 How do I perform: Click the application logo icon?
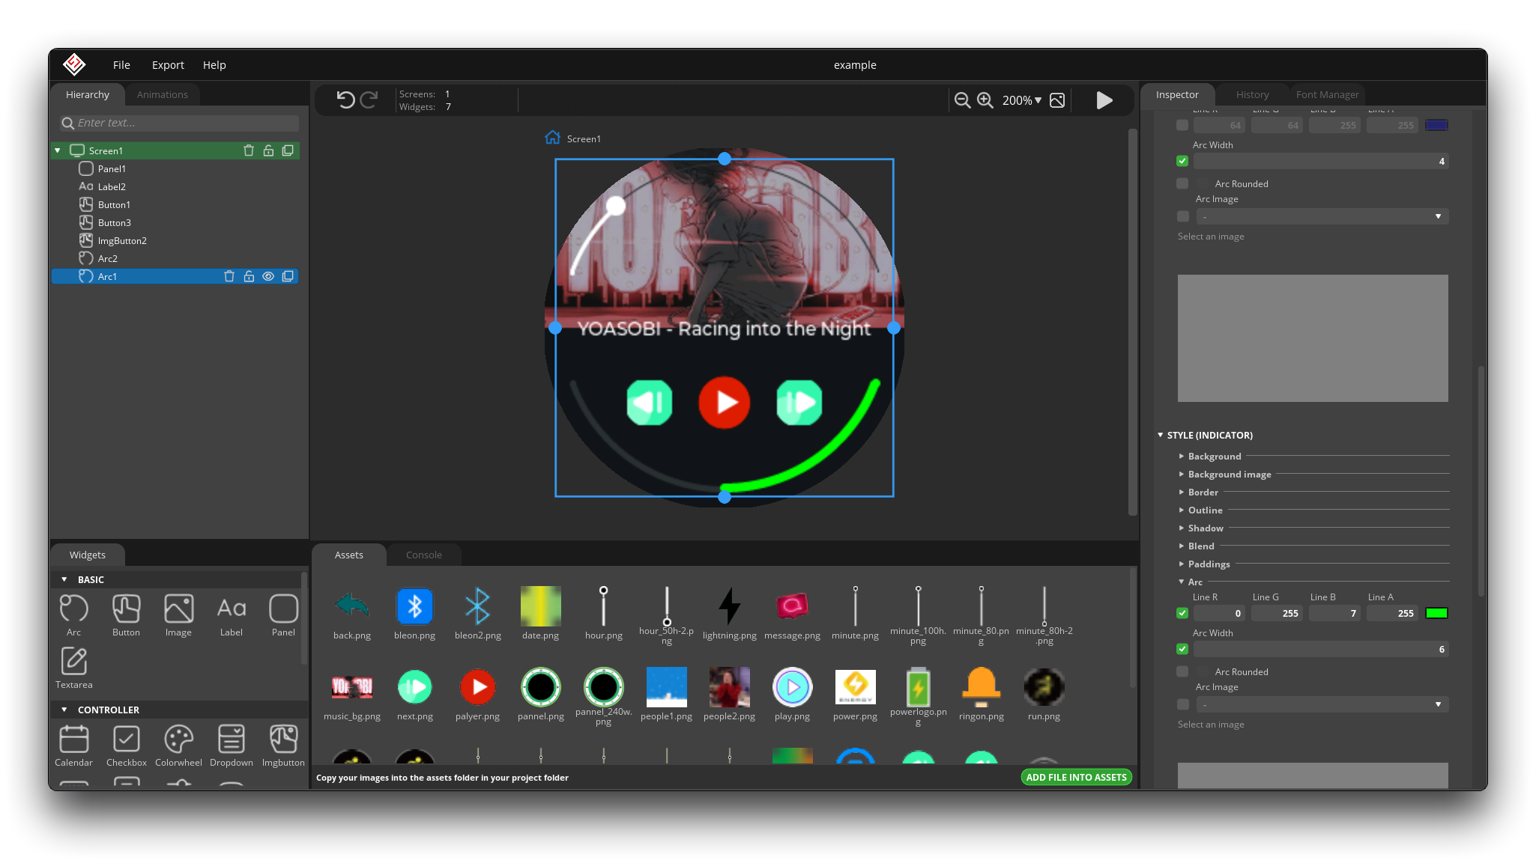point(74,64)
